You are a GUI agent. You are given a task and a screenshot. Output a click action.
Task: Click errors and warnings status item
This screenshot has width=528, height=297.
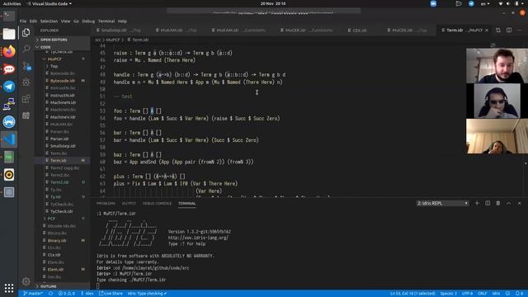67,294
